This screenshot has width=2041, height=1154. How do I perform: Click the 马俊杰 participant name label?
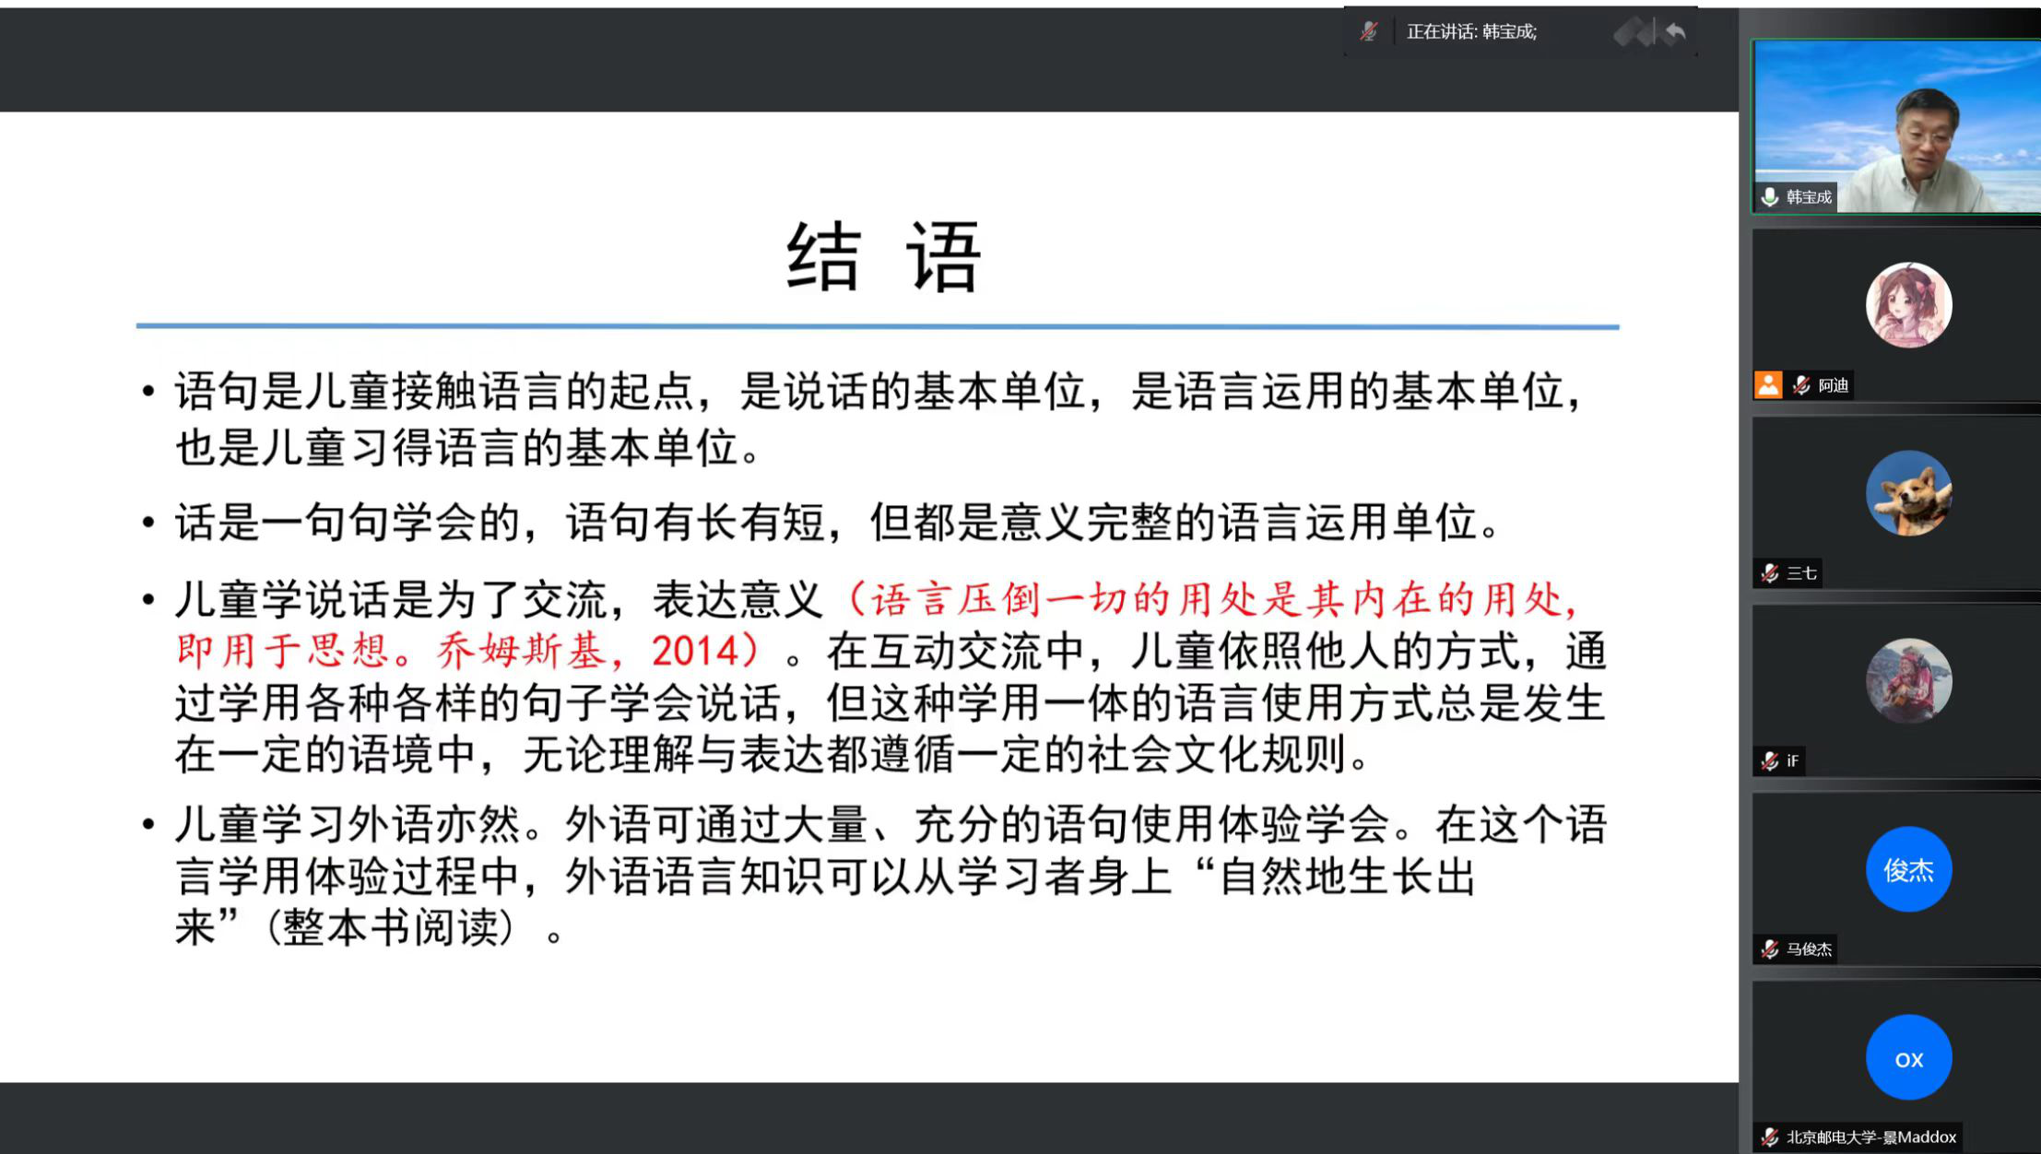tap(1808, 949)
